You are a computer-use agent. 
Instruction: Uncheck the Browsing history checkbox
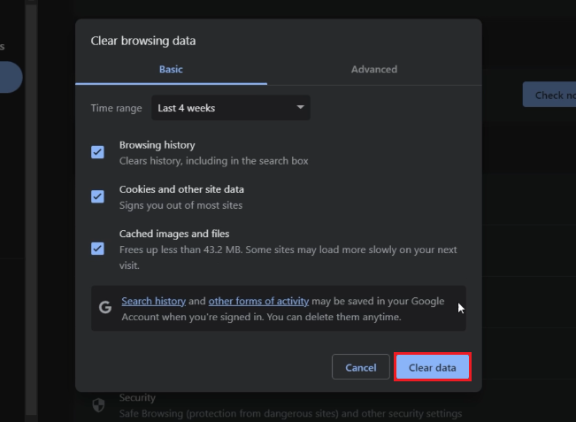coord(98,152)
